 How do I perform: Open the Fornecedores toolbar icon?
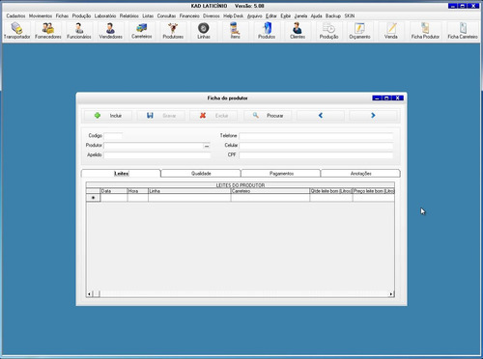pyautogui.click(x=48, y=31)
